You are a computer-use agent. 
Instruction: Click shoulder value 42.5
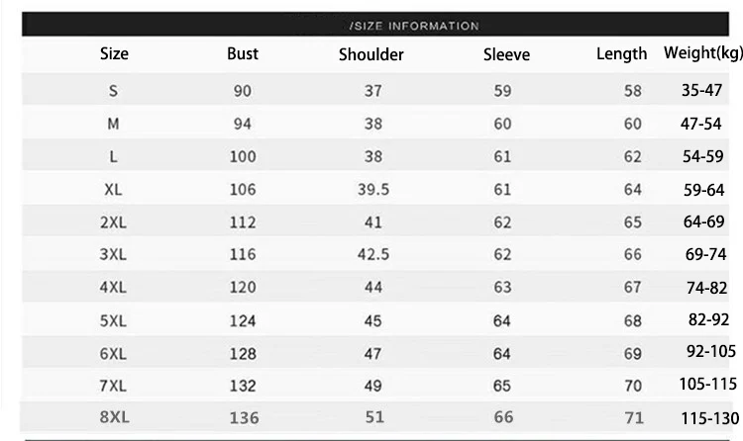tap(372, 254)
